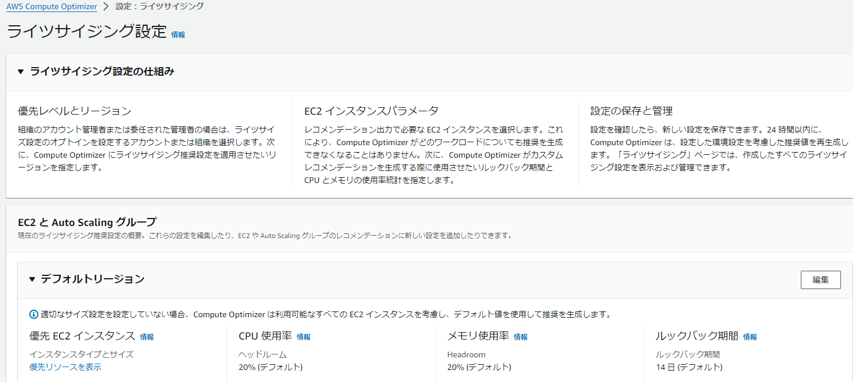Image resolution: width=853 pixels, height=382 pixels.
Task: Click the CPU 使用率 heading
Action: click(x=265, y=336)
